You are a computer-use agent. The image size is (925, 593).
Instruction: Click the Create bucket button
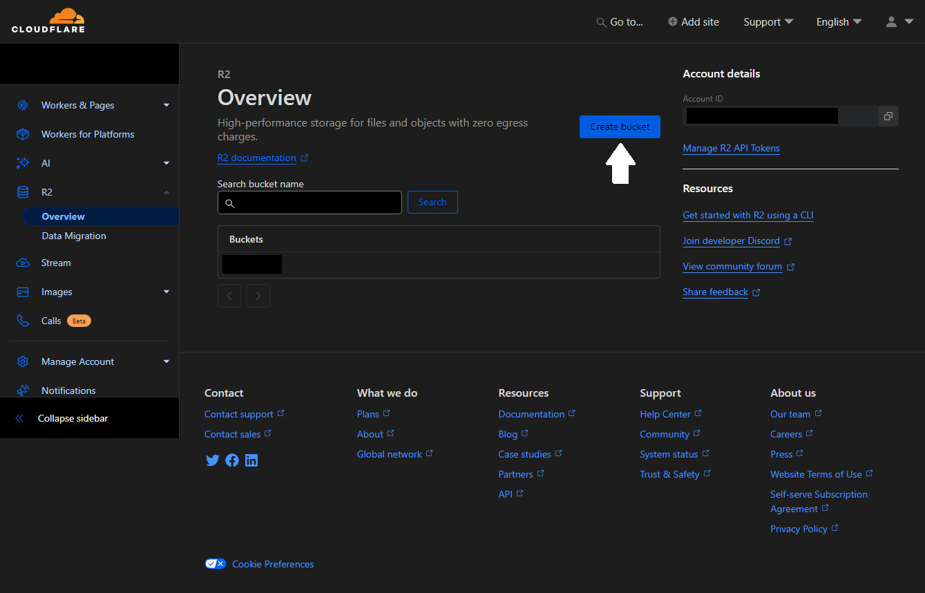click(619, 126)
